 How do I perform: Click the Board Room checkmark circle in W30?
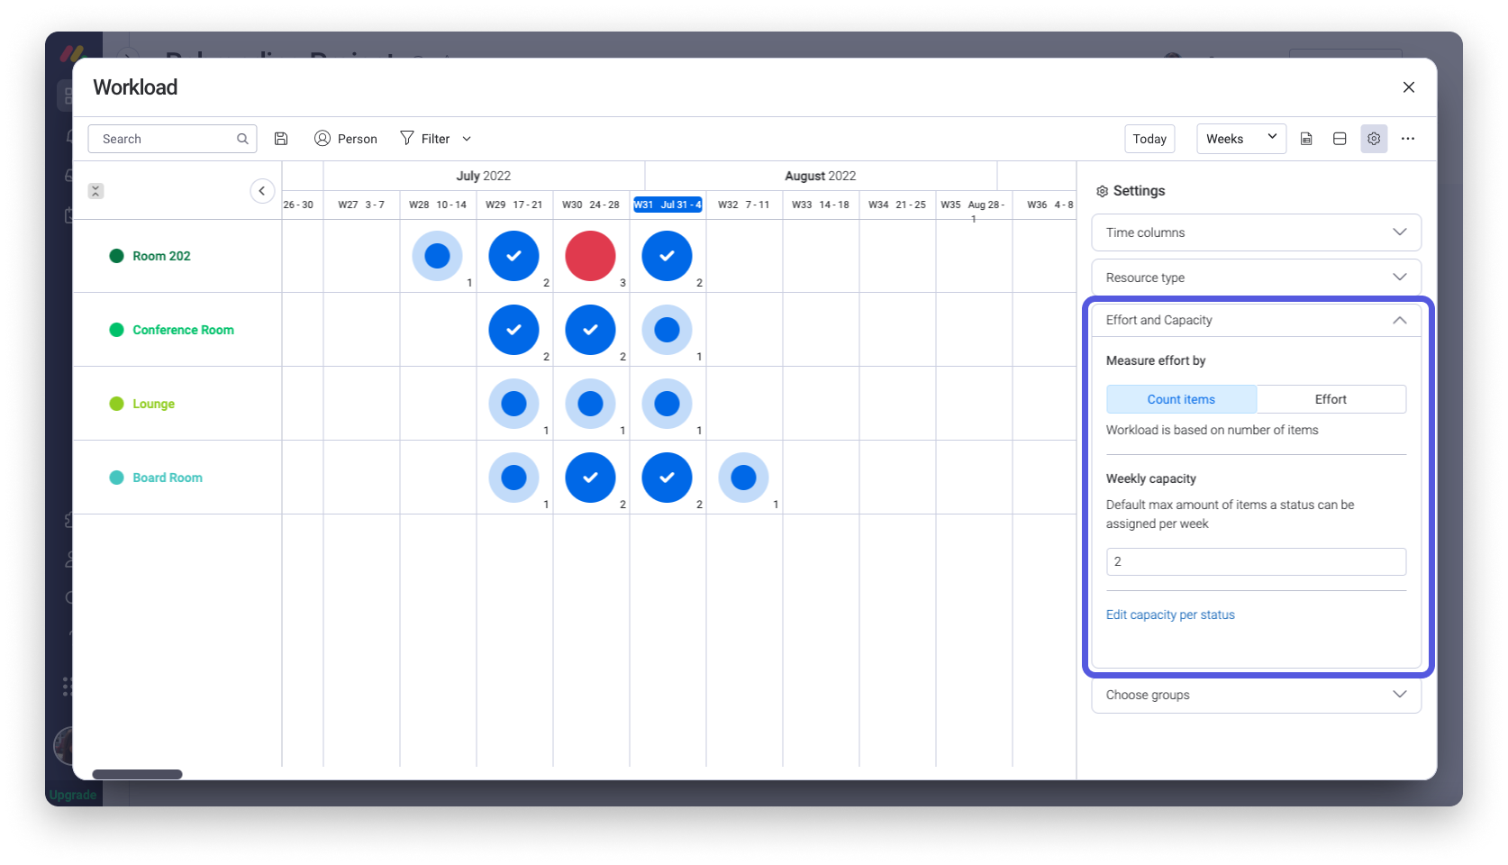pos(590,478)
